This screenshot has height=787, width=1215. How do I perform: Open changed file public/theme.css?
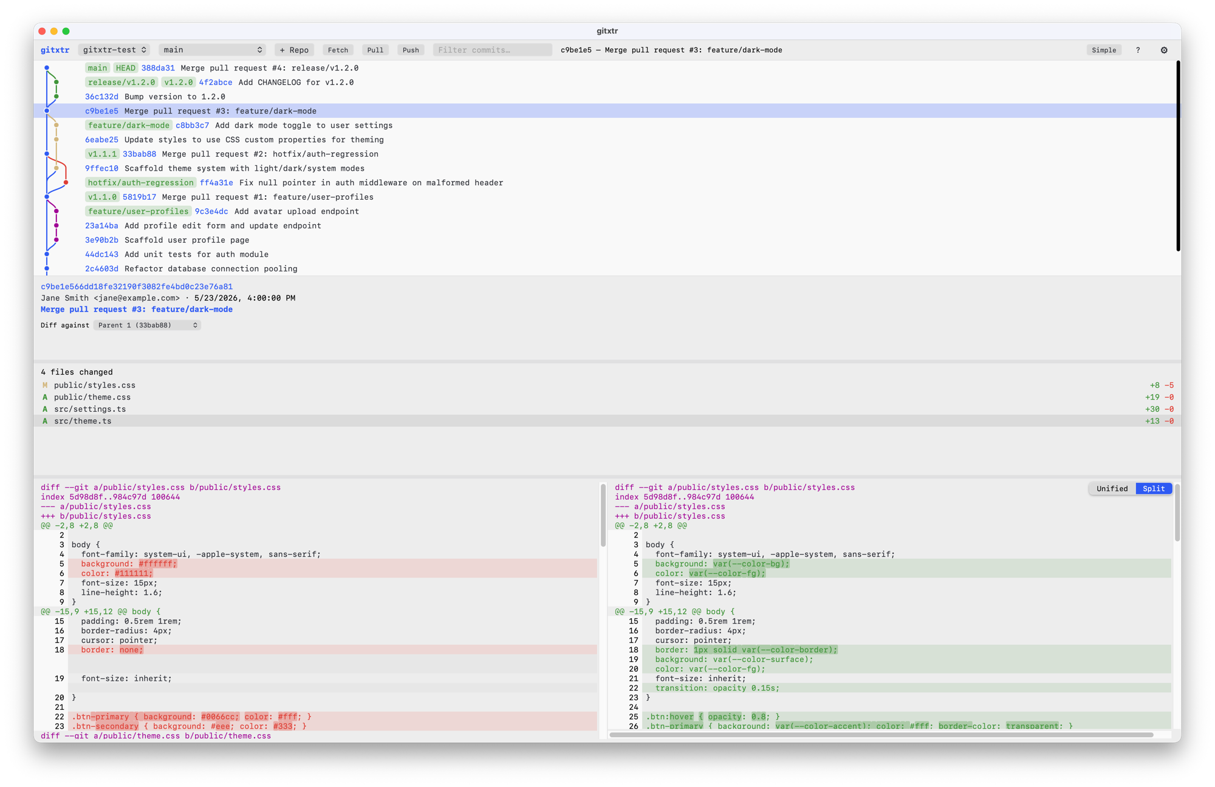(x=607, y=398)
